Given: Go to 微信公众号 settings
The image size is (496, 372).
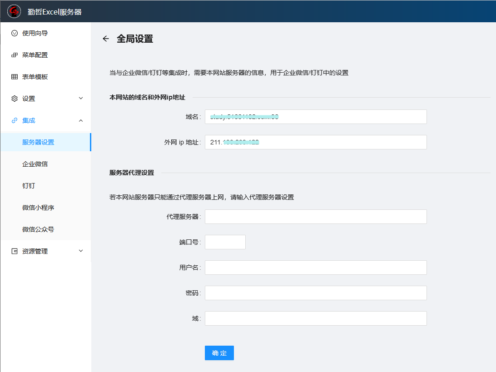Looking at the screenshot, I should point(38,229).
